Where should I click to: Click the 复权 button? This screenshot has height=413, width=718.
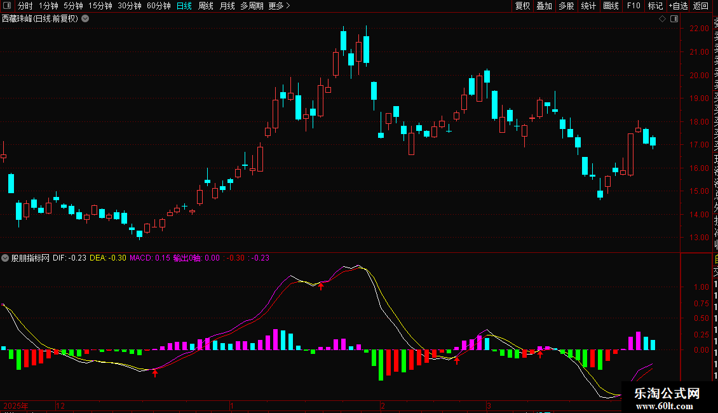tap(522, 6)
